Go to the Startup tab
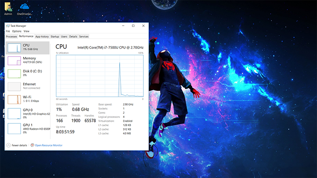The height and width of the screenshot is (178, 317). [55, 36]
